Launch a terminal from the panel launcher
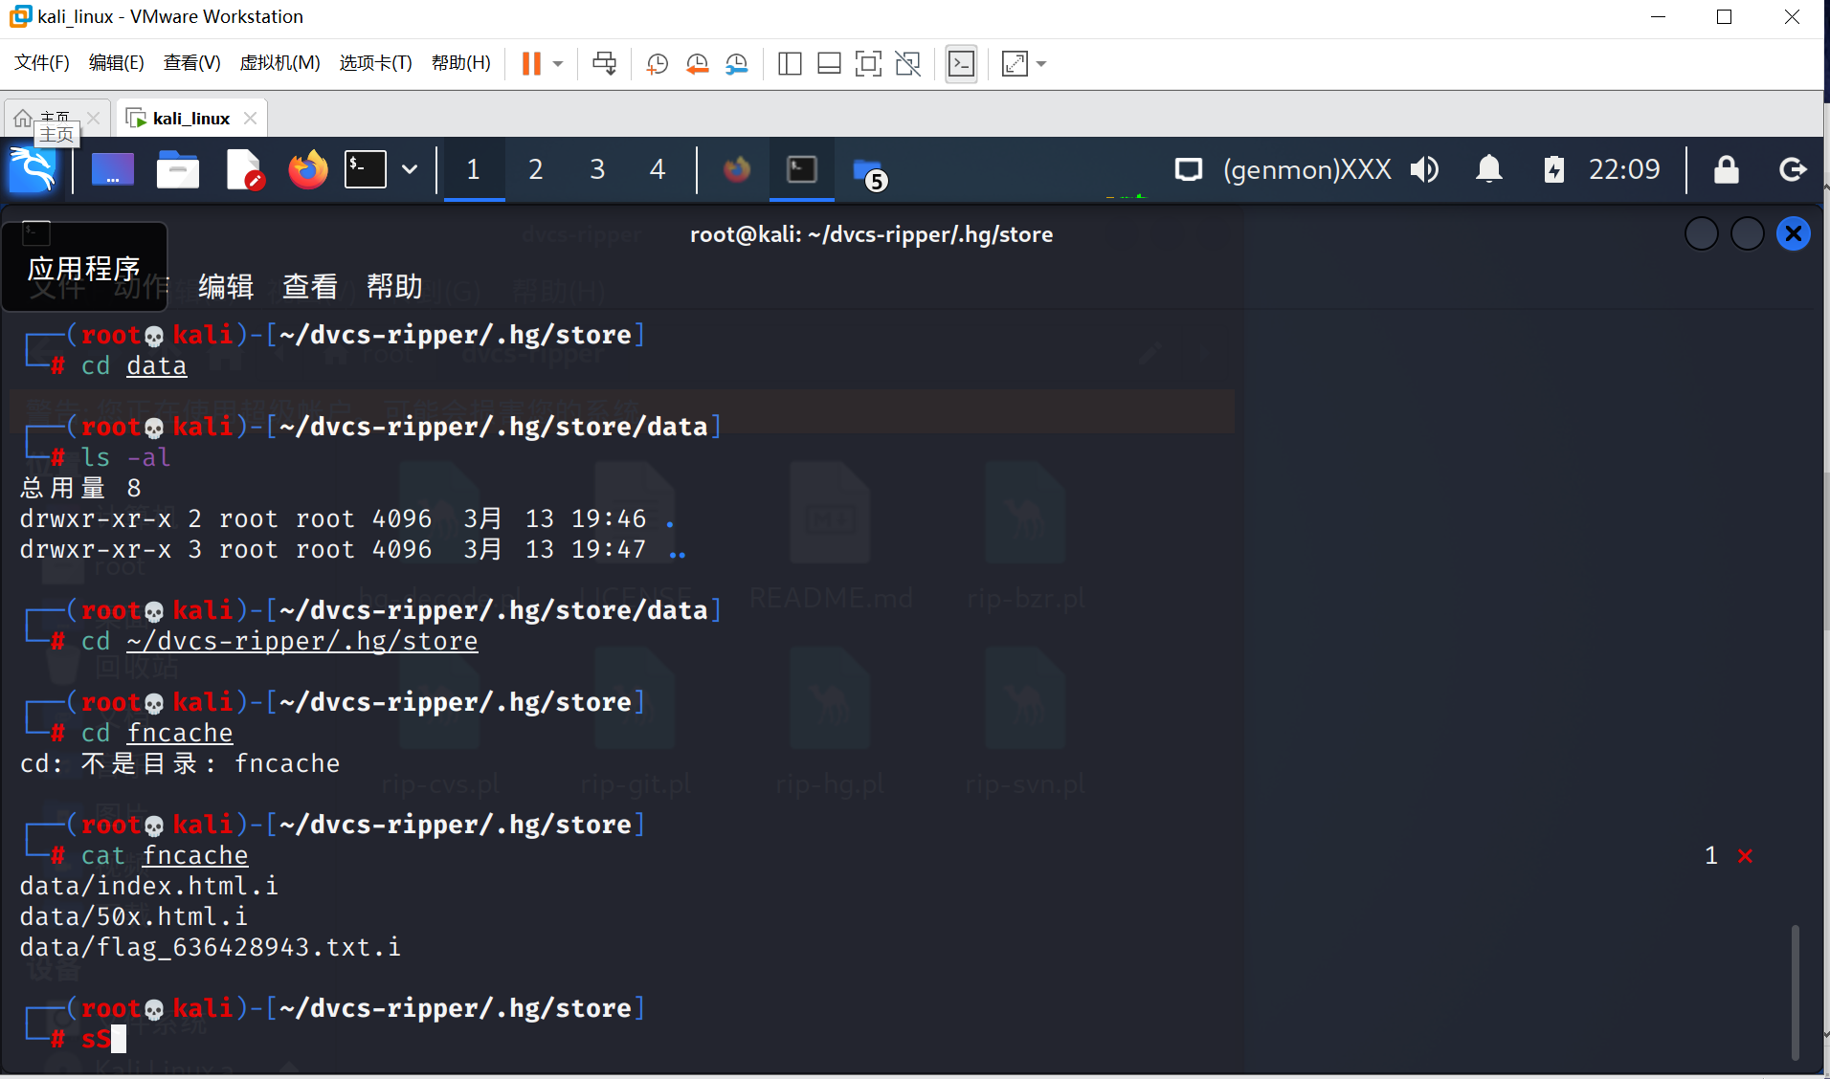This screenshot has width=1830, height=1079. click(366, 170)
